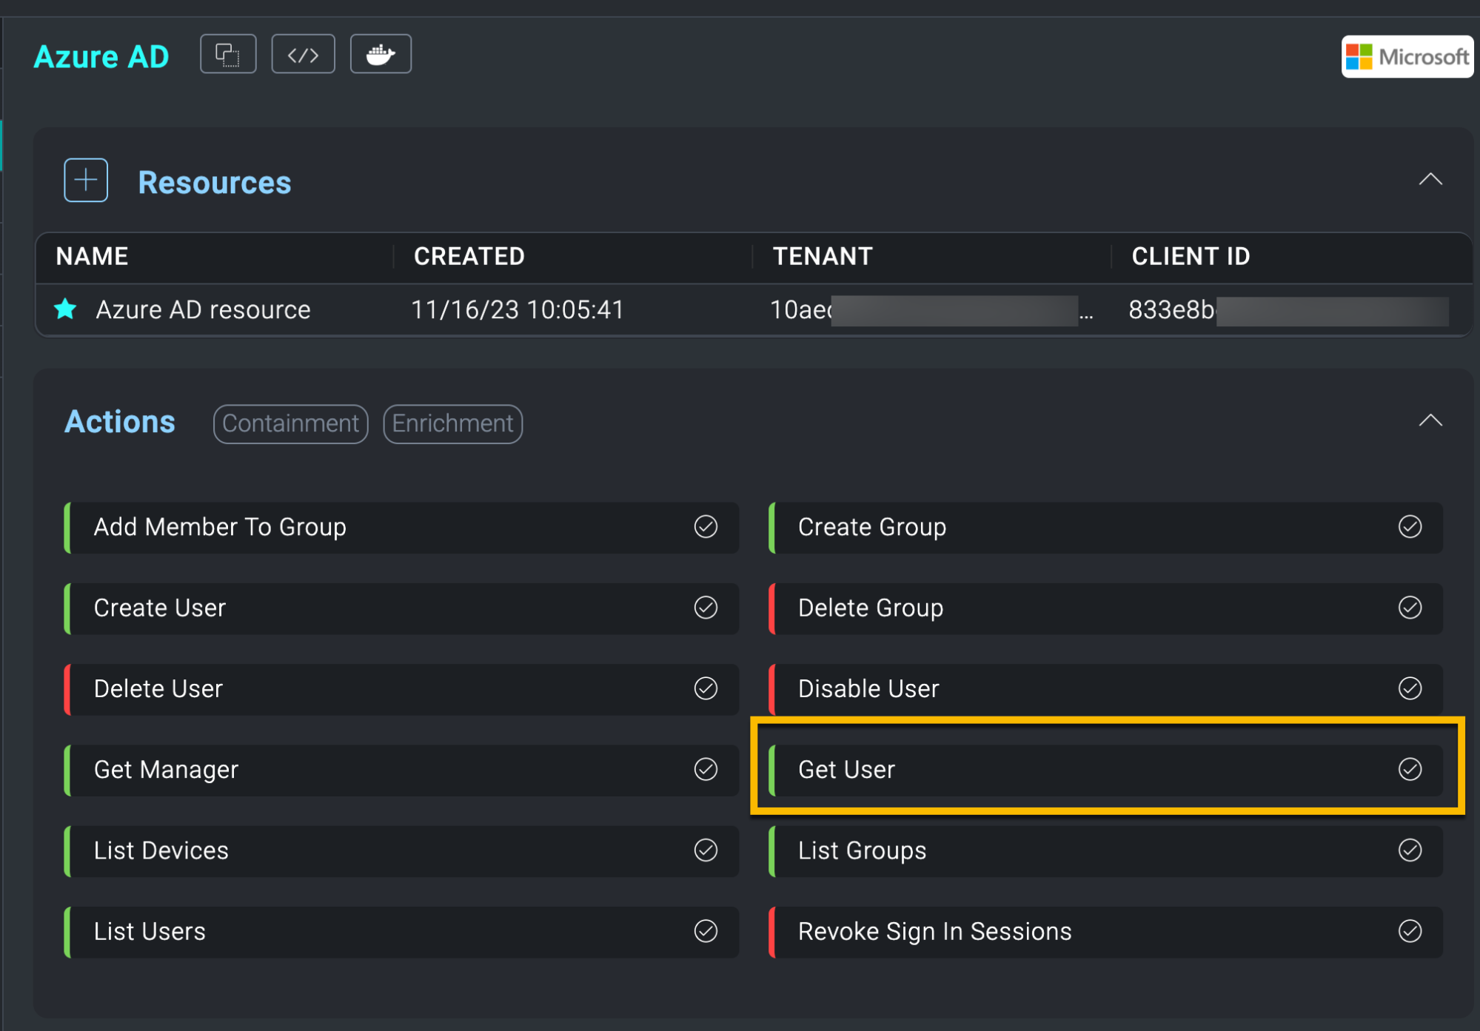Click the red bar on Delete Group action
The width and height of the screenshot is (1480, 1031).
click(x=772, y=608)
